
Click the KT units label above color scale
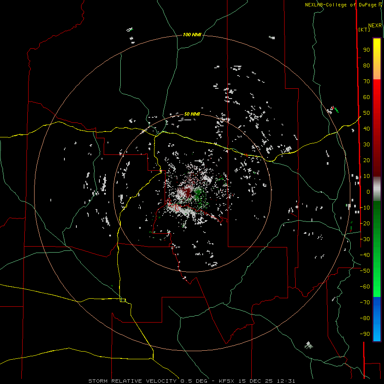click(364, 29)
